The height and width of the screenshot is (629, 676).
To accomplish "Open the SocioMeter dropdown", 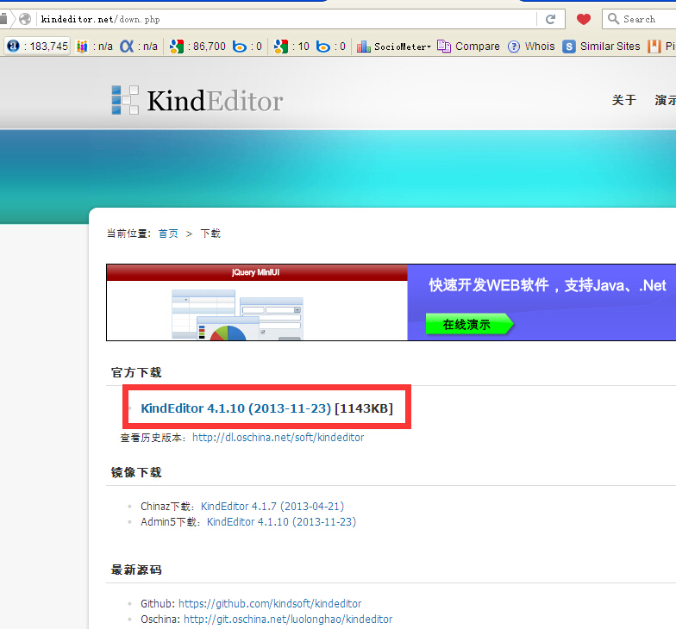I will tap(394, 47).
